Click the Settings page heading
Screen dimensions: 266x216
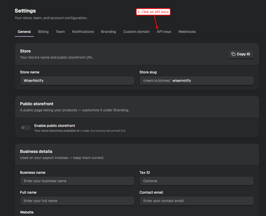(x=25, y=11)
